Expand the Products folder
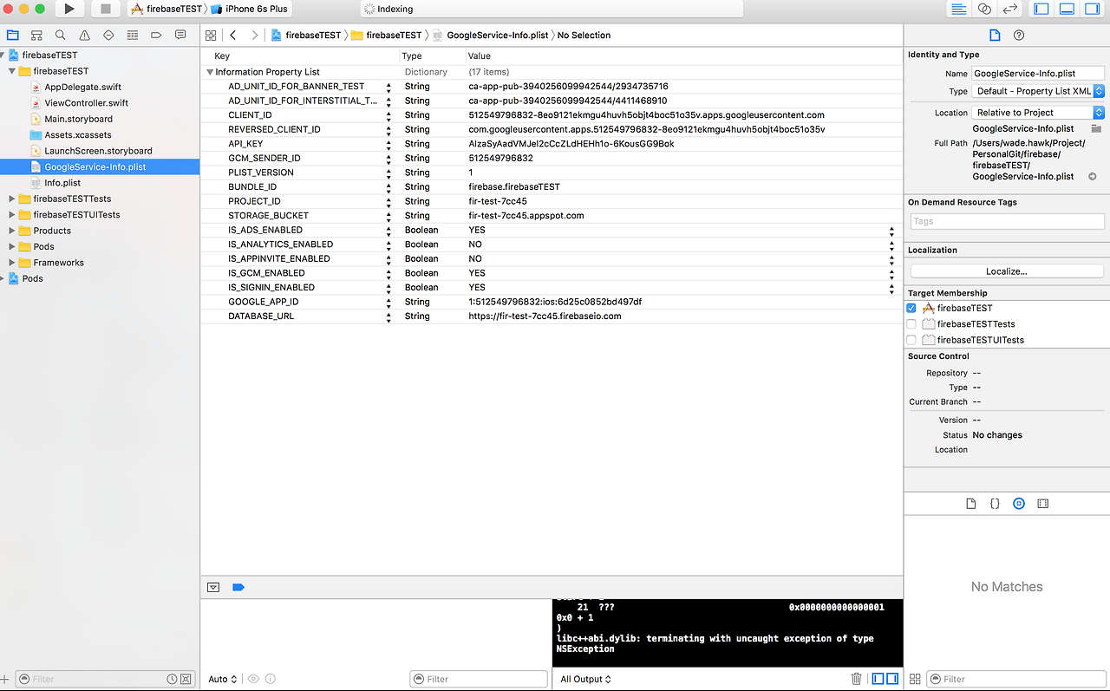This screenshot has height=691, width=1110. coord(12,231)
